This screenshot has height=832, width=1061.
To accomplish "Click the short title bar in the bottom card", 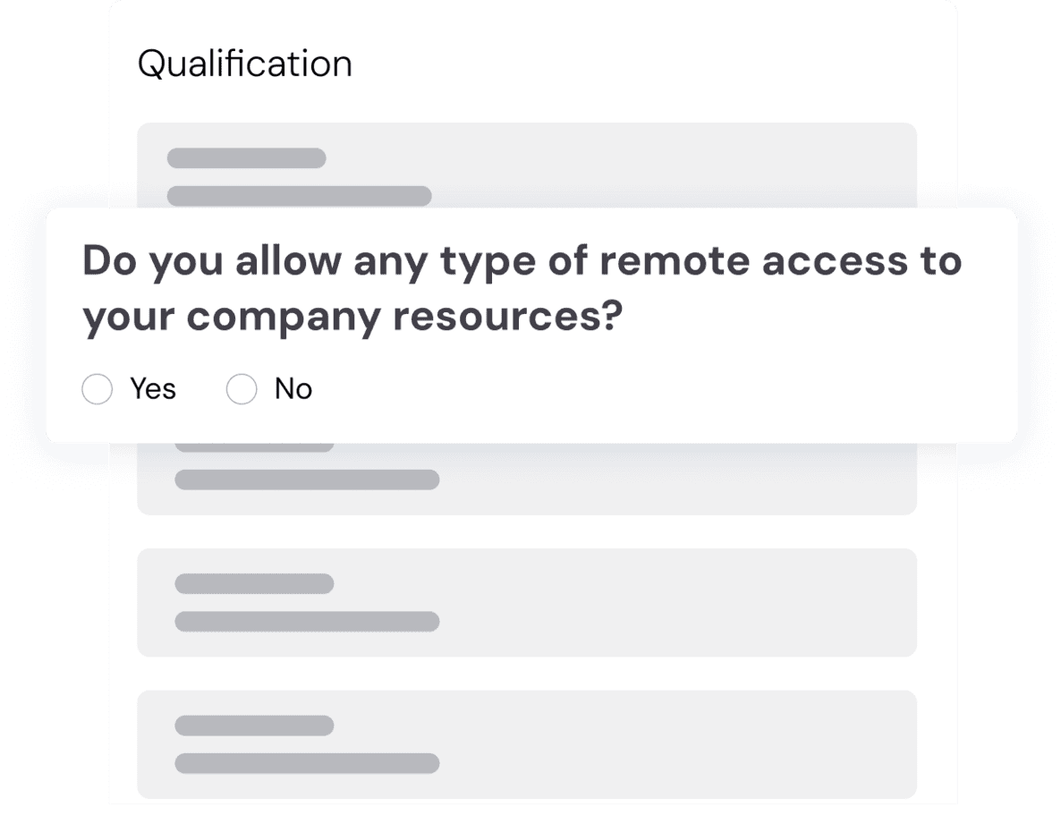I will 254,726.
